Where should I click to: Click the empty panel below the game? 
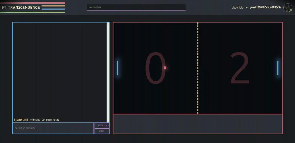(x=198, y=124)
